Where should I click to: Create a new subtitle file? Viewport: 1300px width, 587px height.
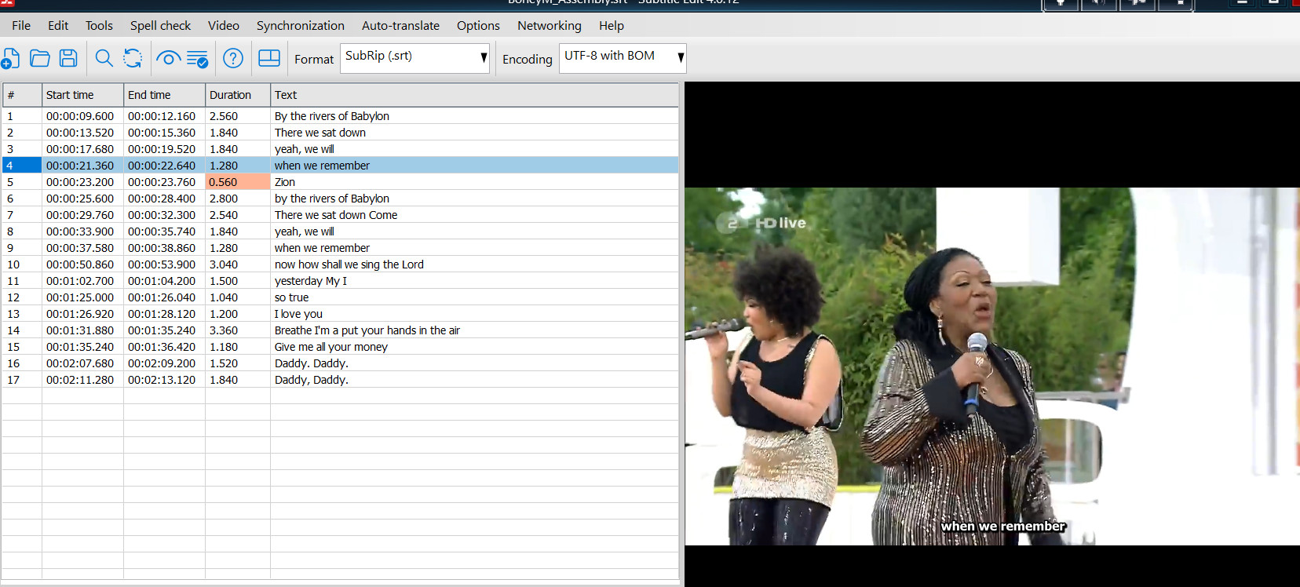tap(10, 58)
